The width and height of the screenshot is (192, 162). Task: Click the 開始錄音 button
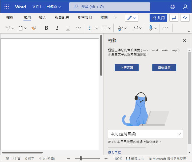(164, 68)
